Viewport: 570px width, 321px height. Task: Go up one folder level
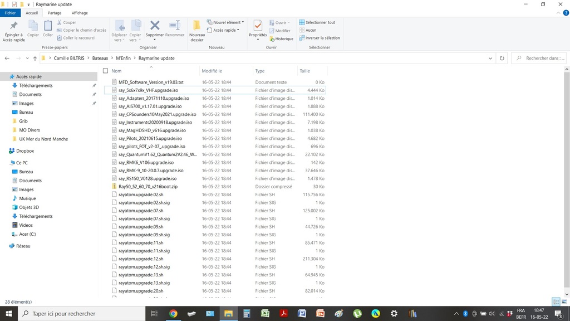(35, 58)
